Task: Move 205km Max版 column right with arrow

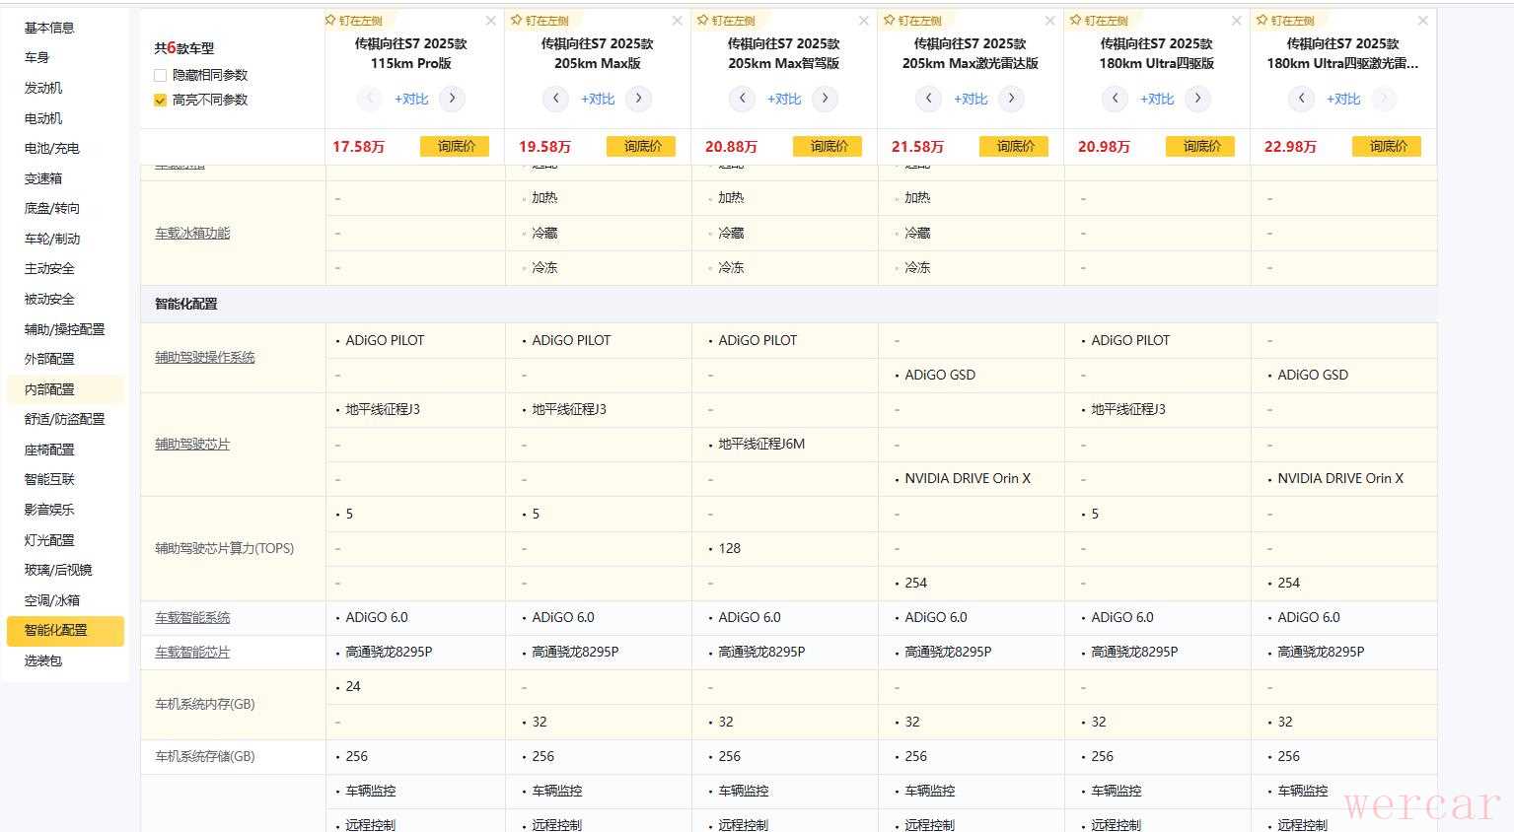Action: pyautogui.click(x=639, y=99)
